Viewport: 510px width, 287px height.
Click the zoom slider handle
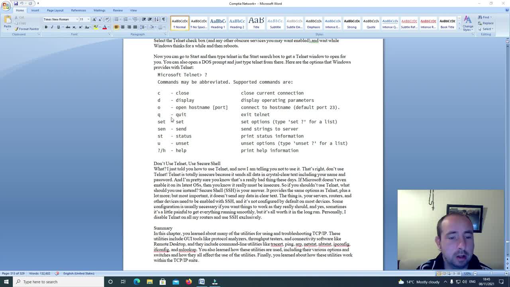click(491, 273)
